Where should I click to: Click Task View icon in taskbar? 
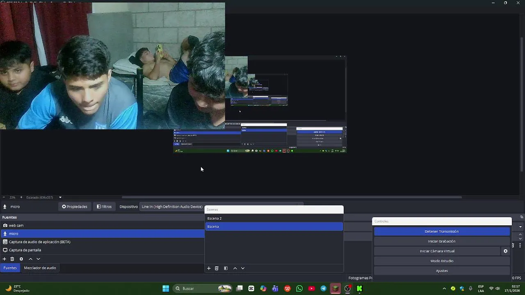(240, 288)
